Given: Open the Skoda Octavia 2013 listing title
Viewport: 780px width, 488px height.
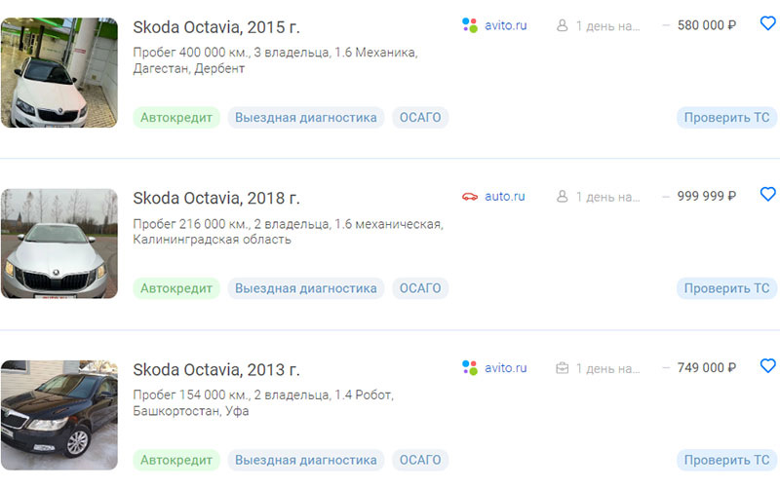Looking at the screenshot, I should click(215, 369).
